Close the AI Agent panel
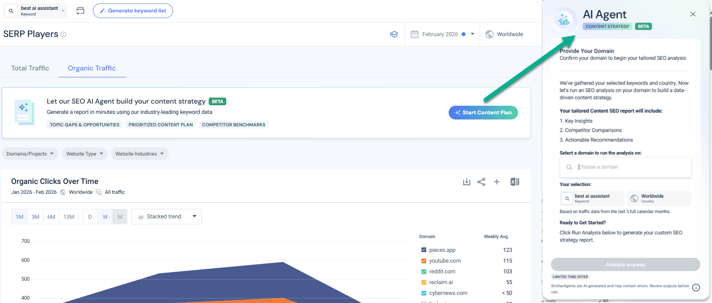This screenshot has height=303, width=712. click(x=693, y=14)
